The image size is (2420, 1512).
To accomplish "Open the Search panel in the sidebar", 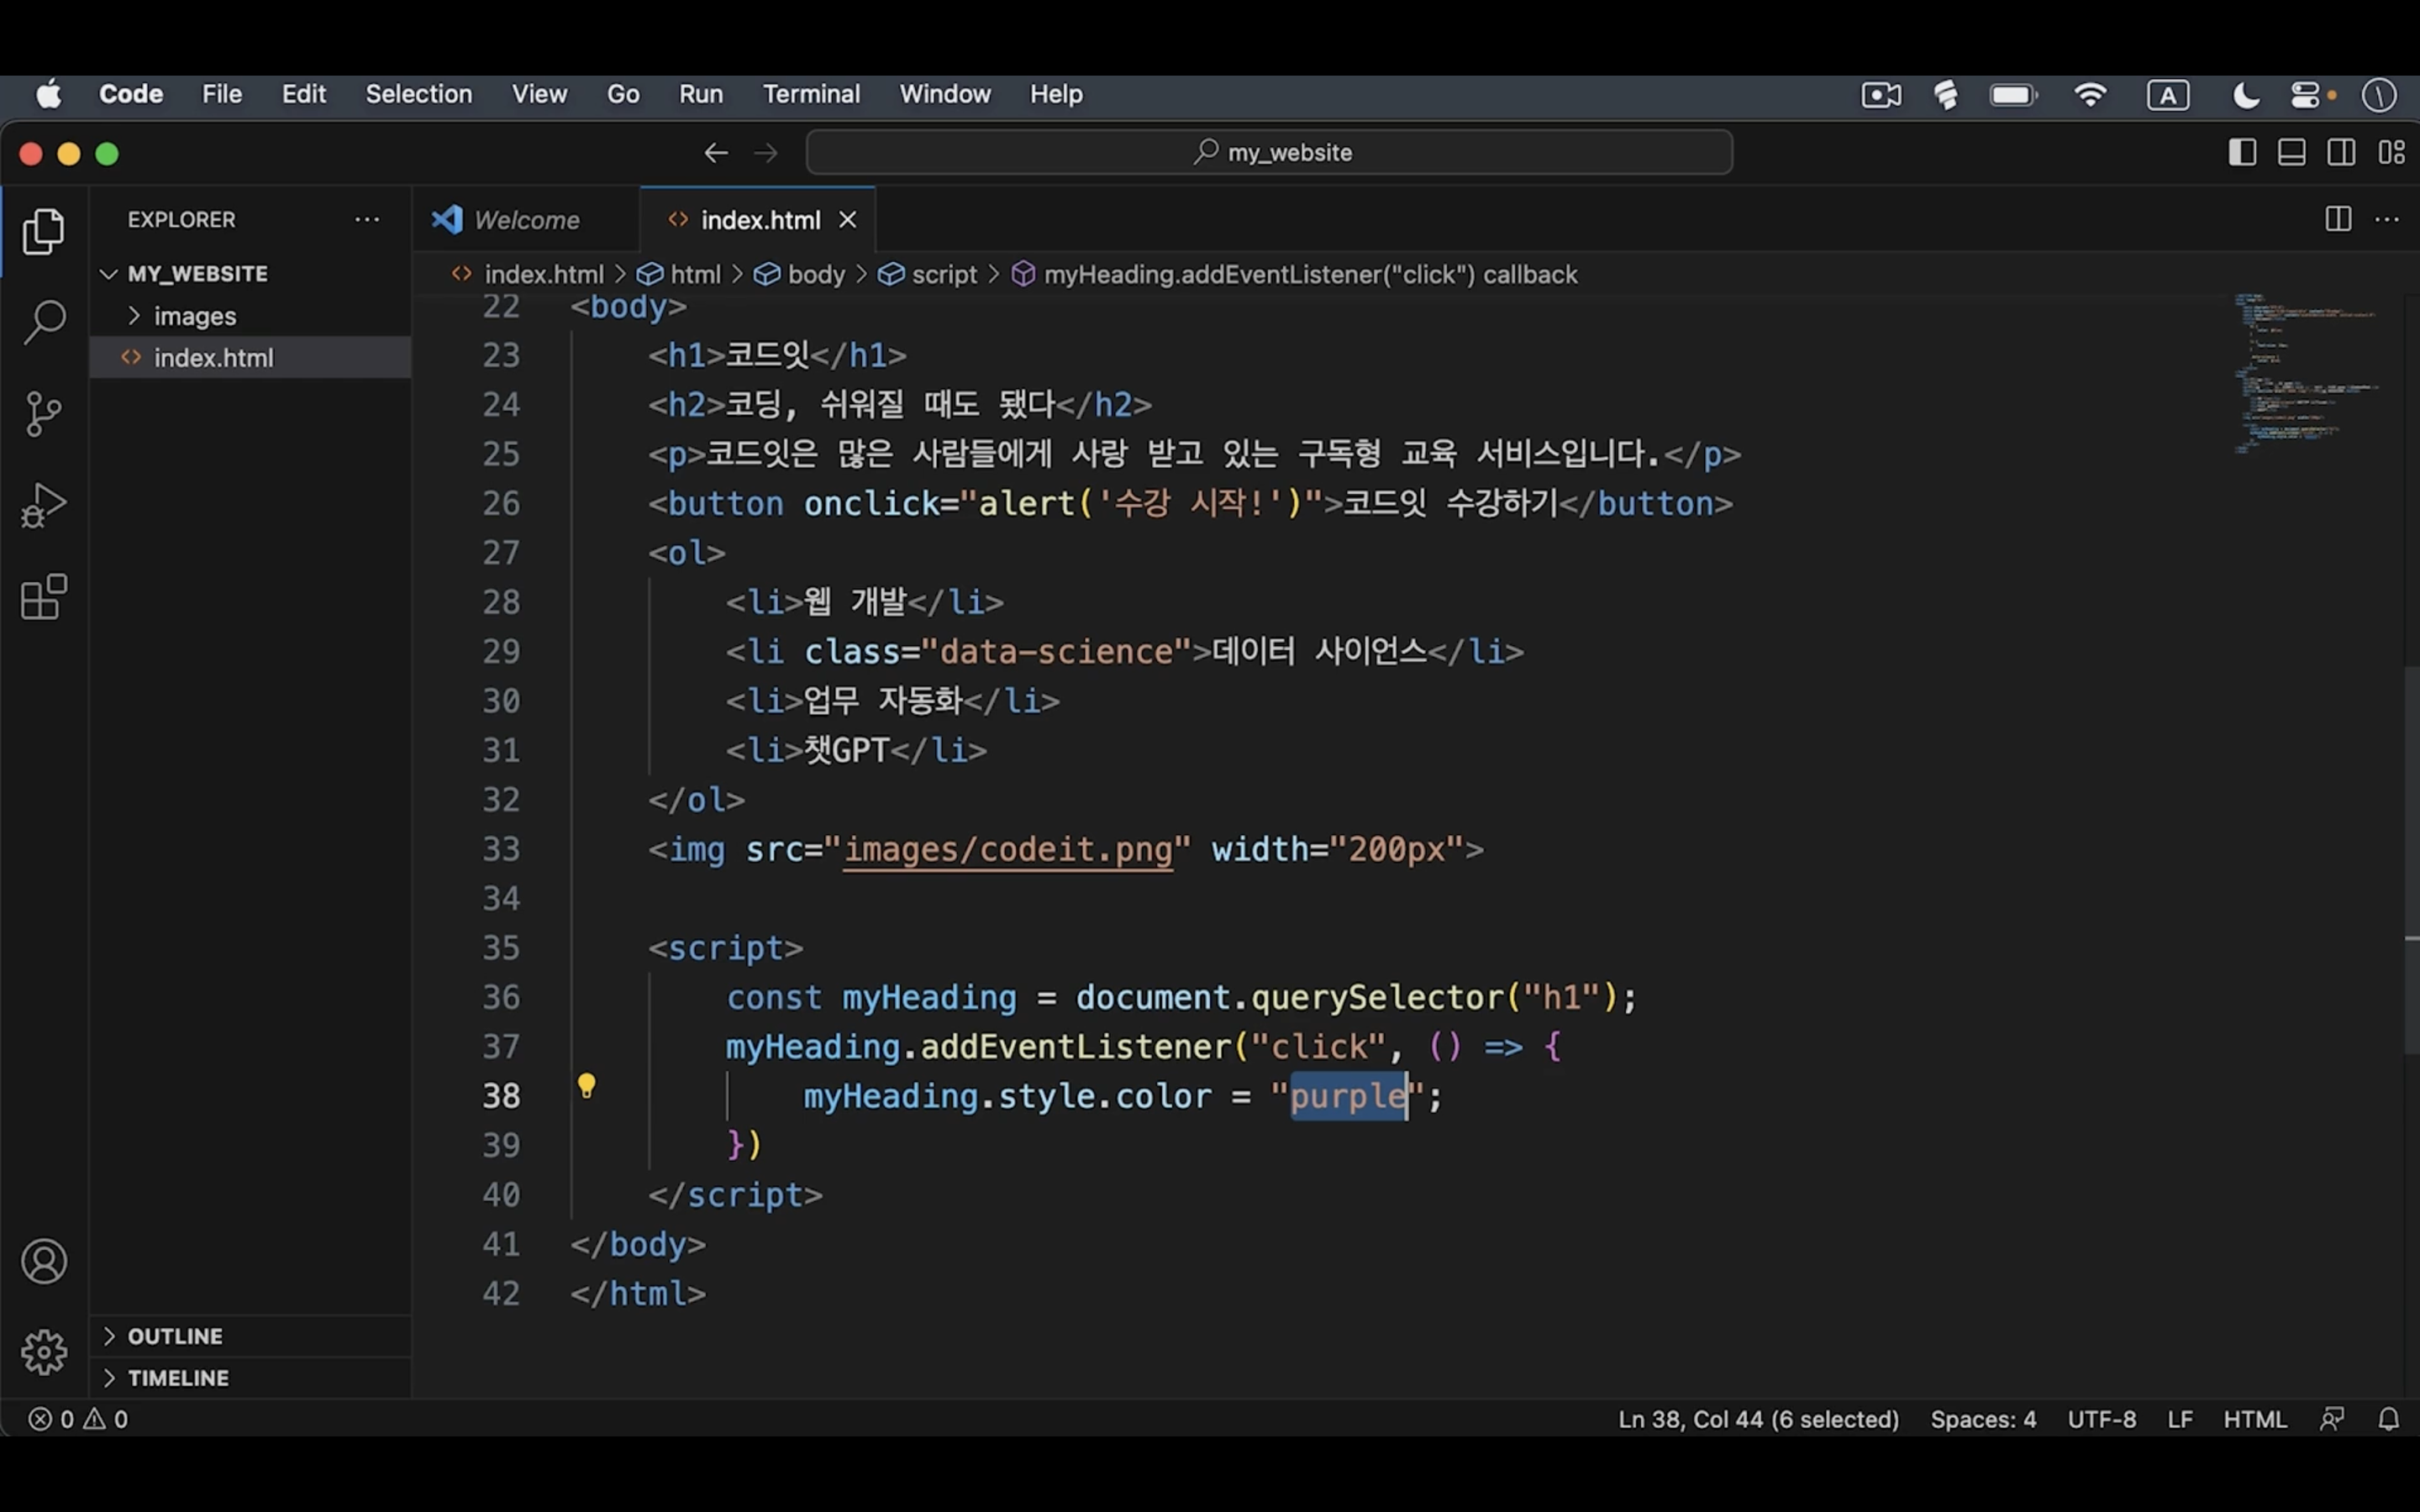I will click(44, 322).
